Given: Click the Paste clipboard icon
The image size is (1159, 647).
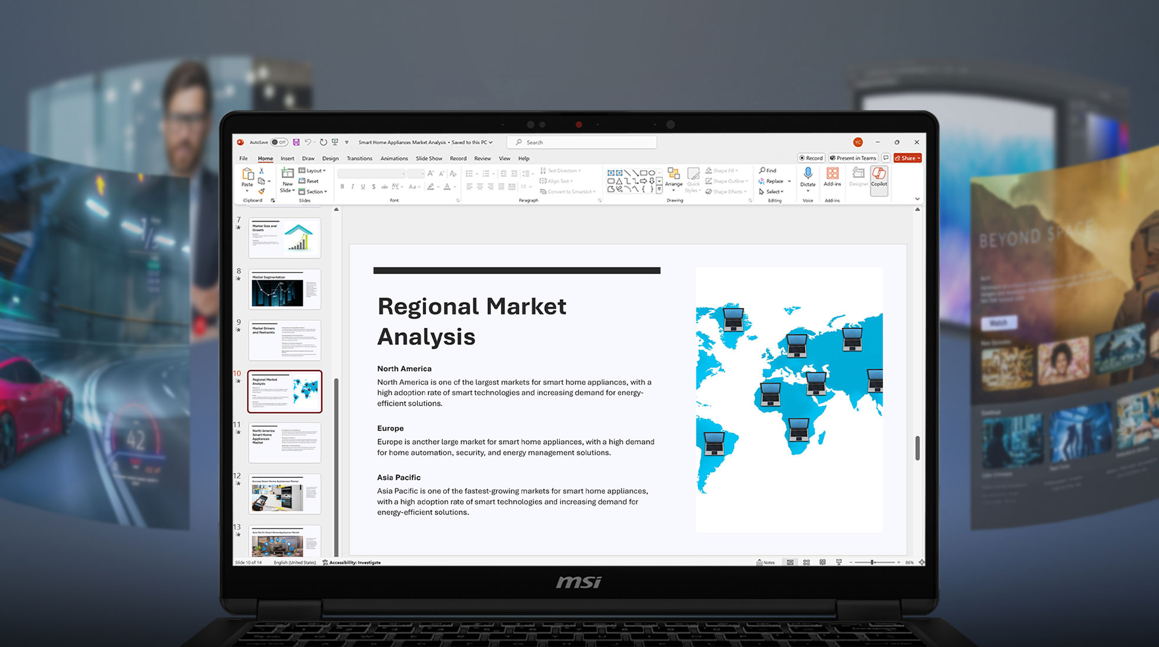Looking at the screenshot, I should (x=247, y=174).
